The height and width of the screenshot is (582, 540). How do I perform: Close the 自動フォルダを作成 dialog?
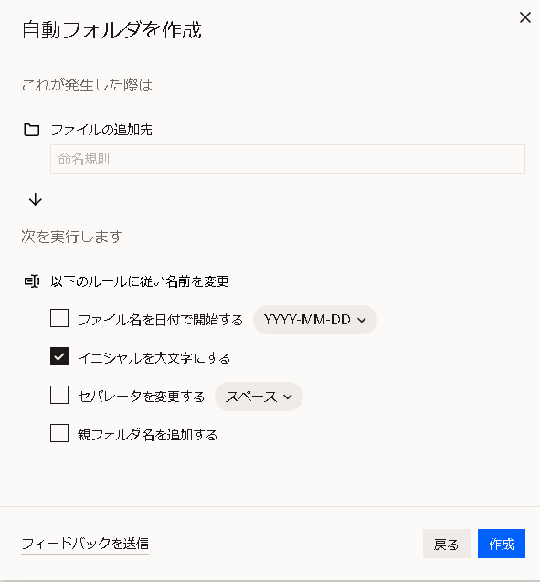(525, 17)
